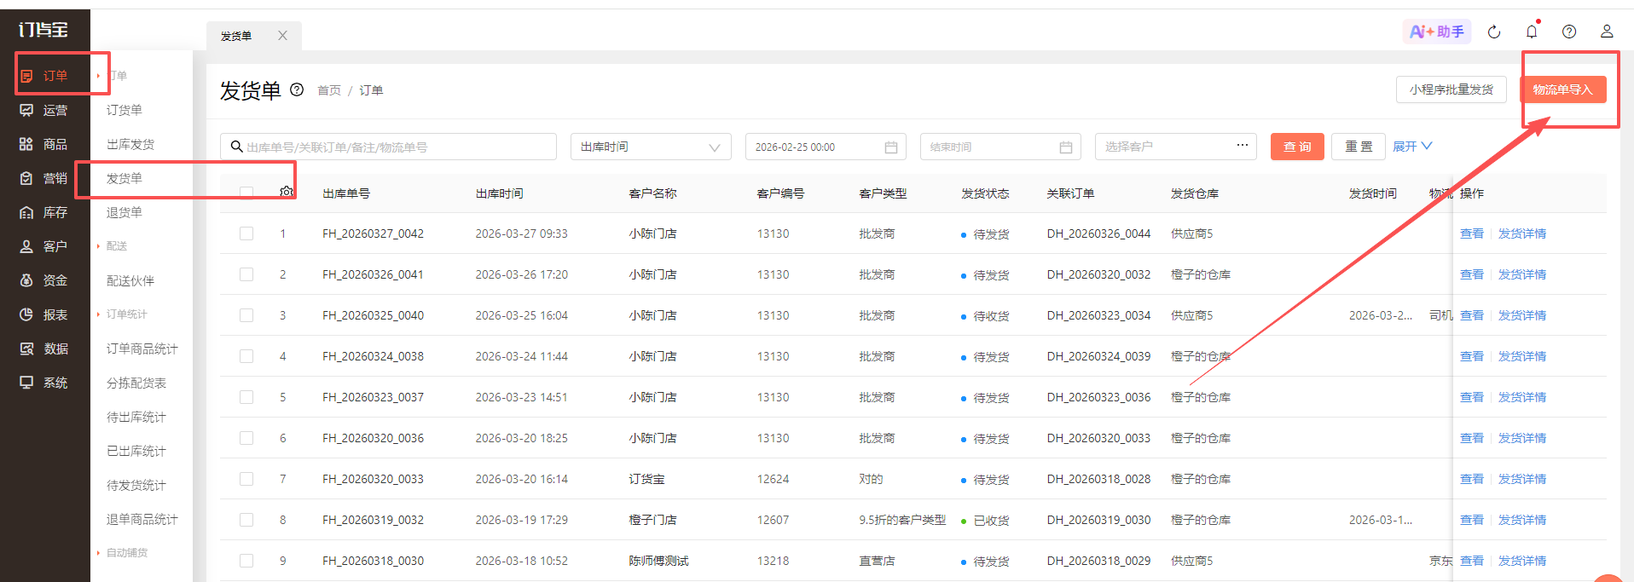This screenshot has height=582, width=1634.
Task: Open the 出库时间 dropdown
Action: click(x=651, y=147)
